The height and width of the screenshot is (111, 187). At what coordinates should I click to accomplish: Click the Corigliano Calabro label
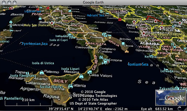(107, 50)
